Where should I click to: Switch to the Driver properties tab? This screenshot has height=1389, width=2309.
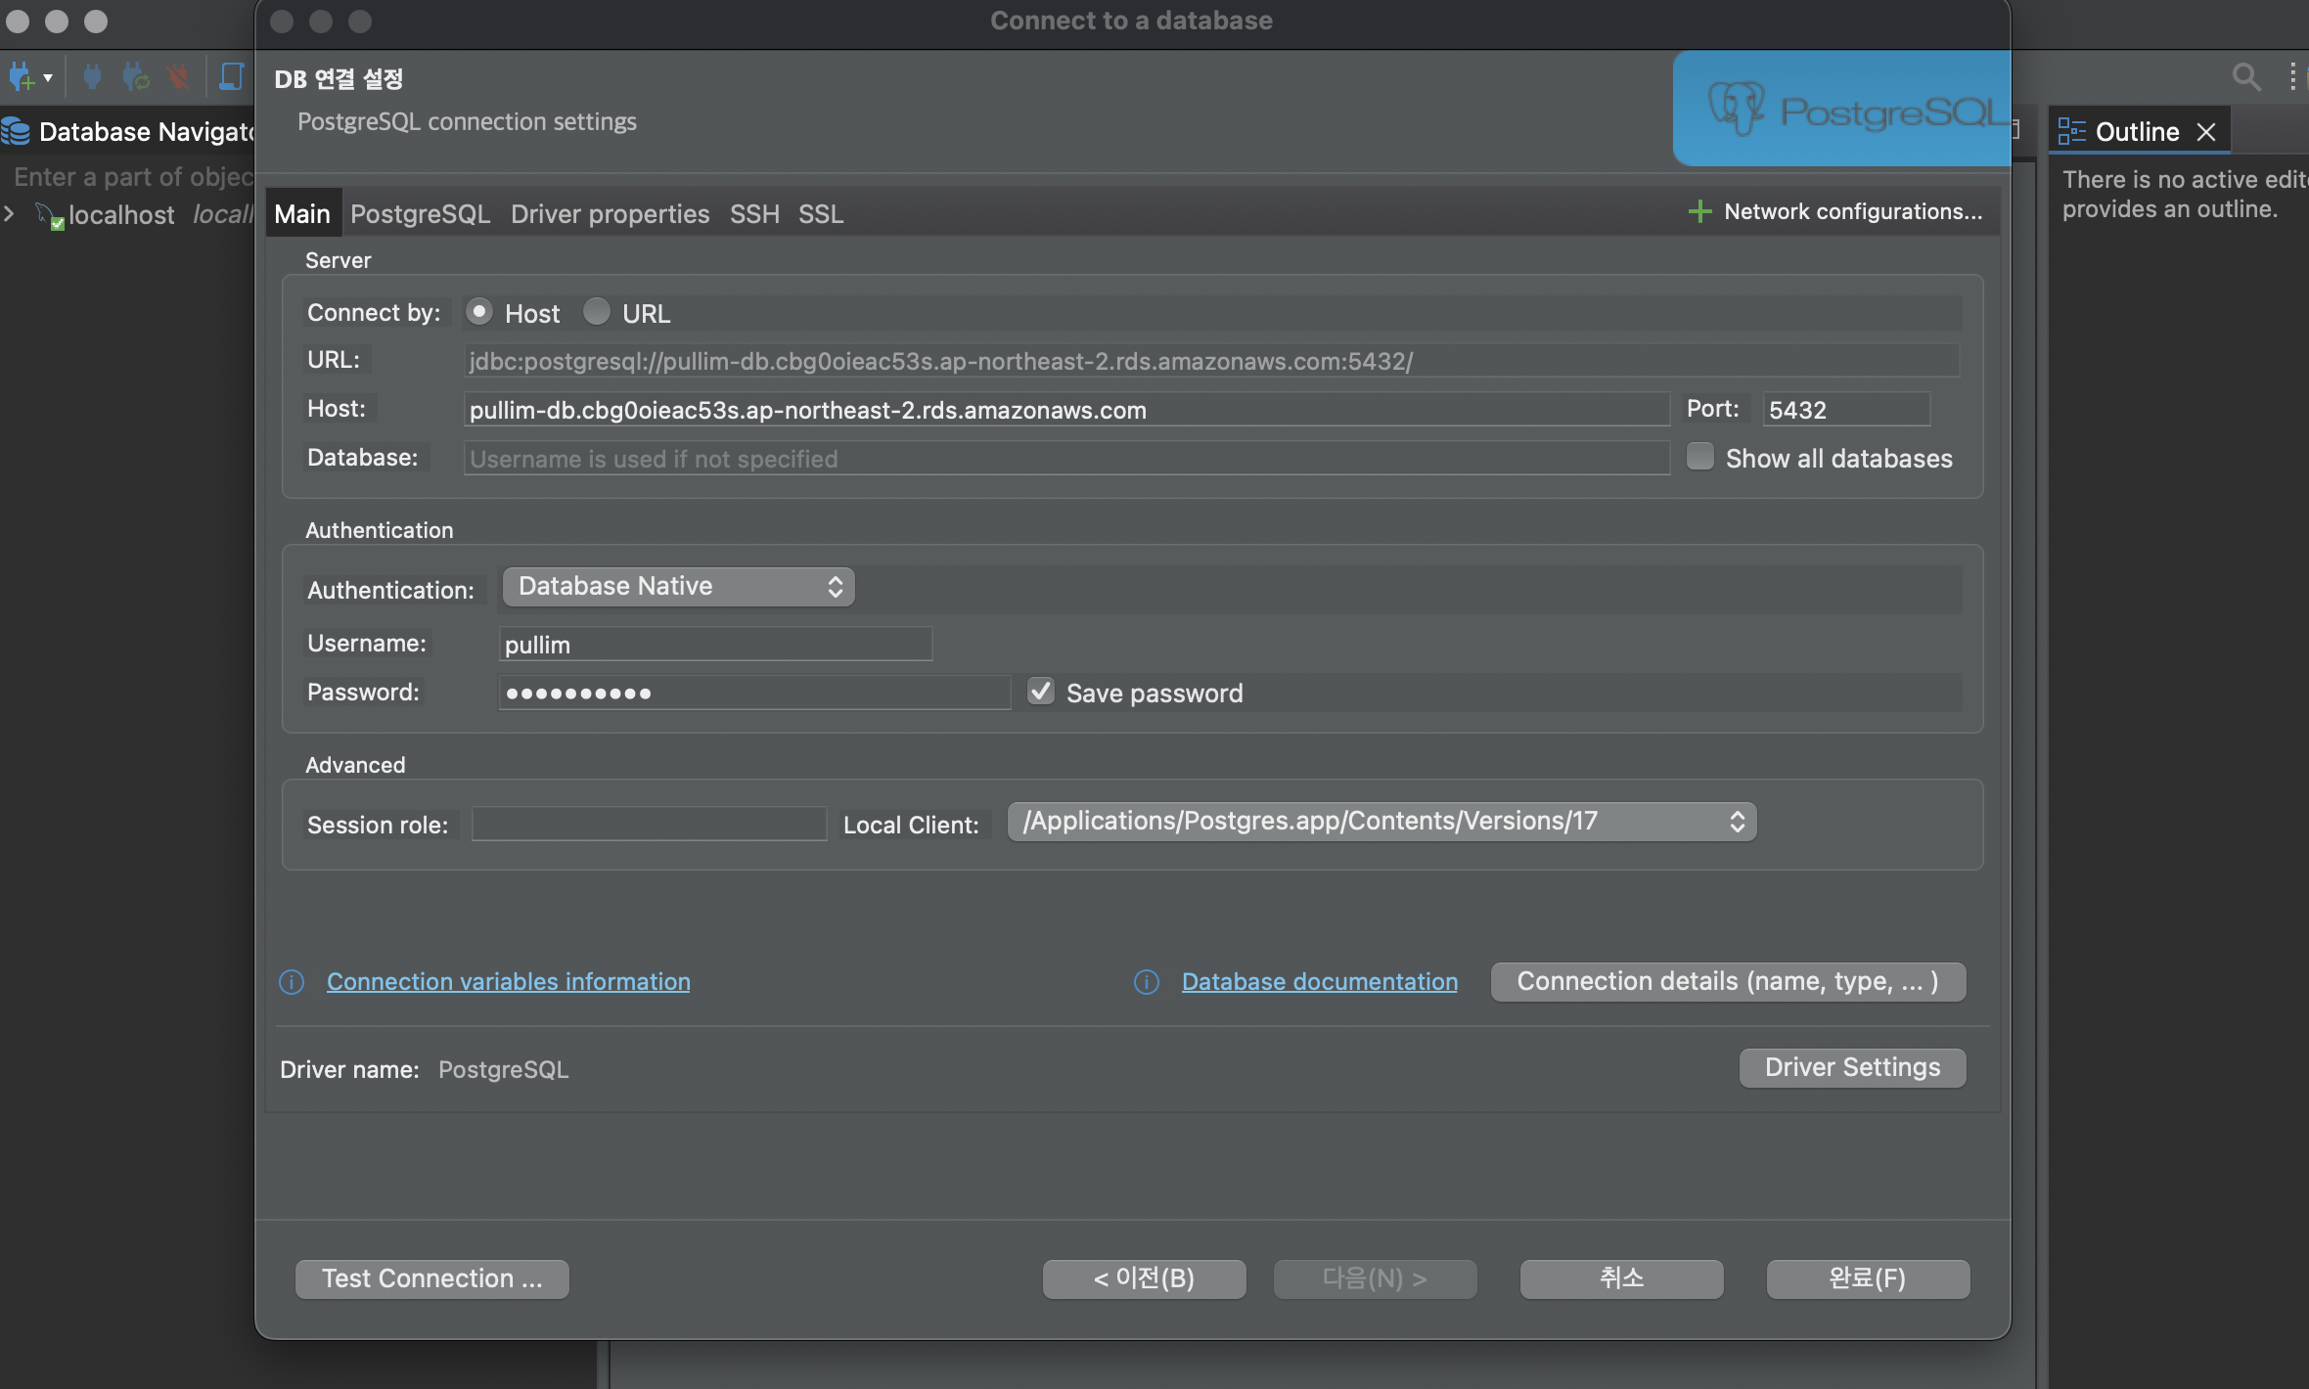tap(610, 213)
